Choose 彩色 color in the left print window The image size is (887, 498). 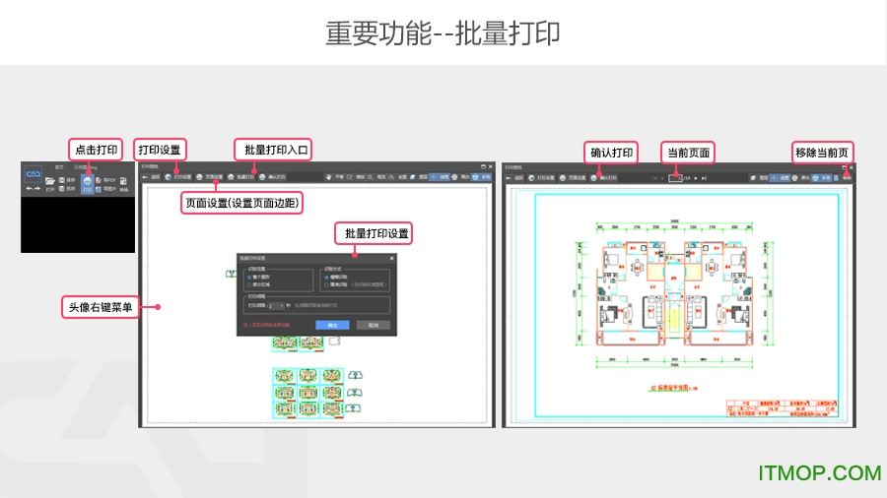point(481,177)
